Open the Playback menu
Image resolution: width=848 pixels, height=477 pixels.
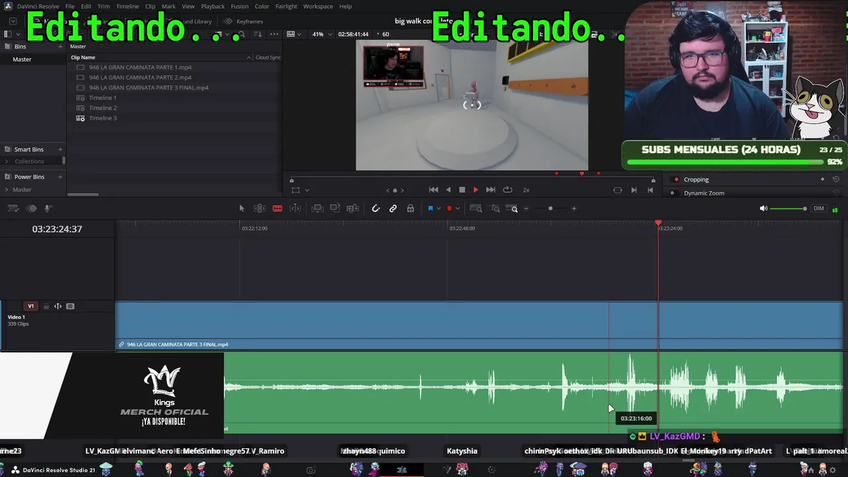213,7
